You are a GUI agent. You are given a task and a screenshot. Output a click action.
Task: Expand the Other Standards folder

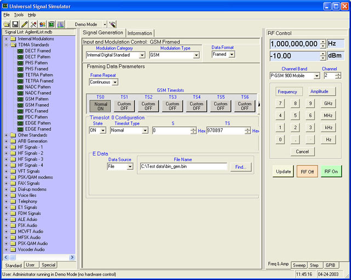6,135
